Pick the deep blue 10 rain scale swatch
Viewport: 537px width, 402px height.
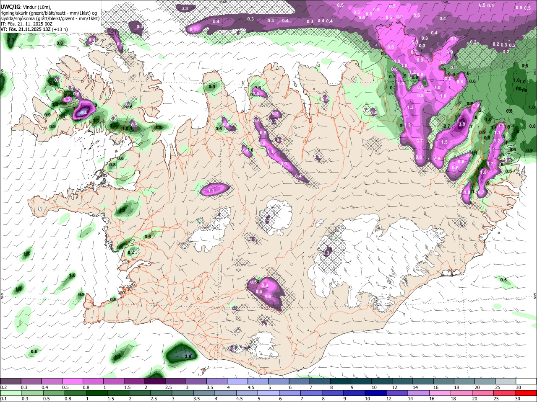pos(375,393)
